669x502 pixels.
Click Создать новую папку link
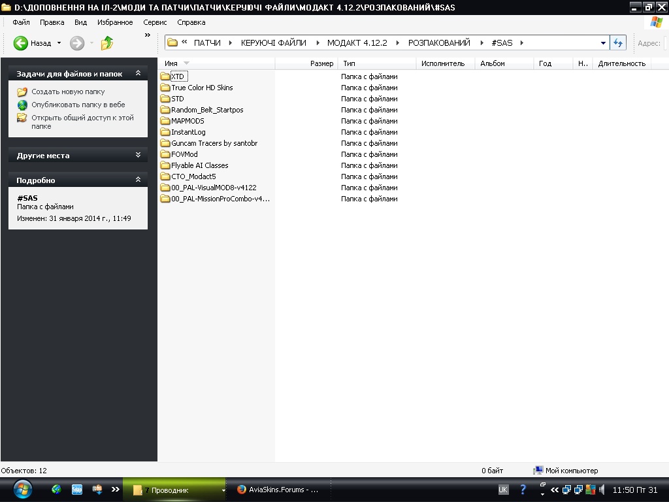pos(68,92)
